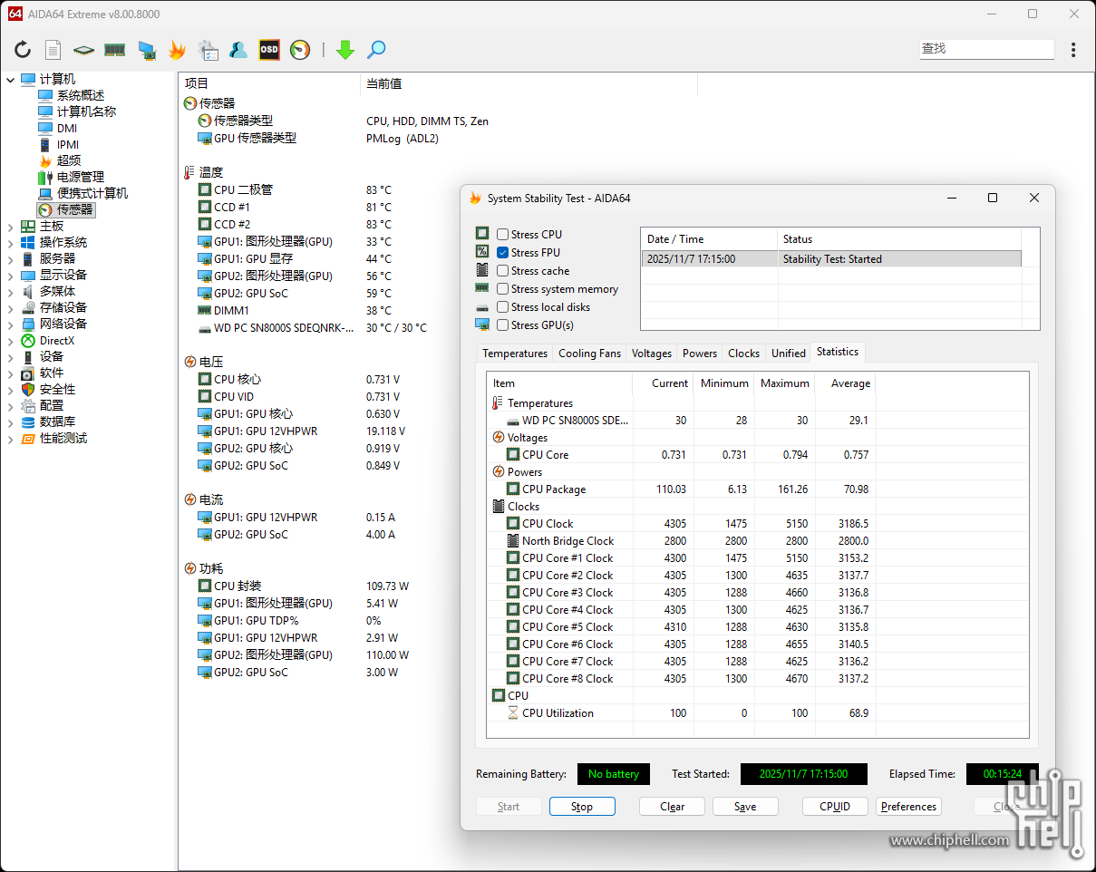The image size is (1096, 872).
Task: Click the 查找 search input field
Action: point(985,49)
